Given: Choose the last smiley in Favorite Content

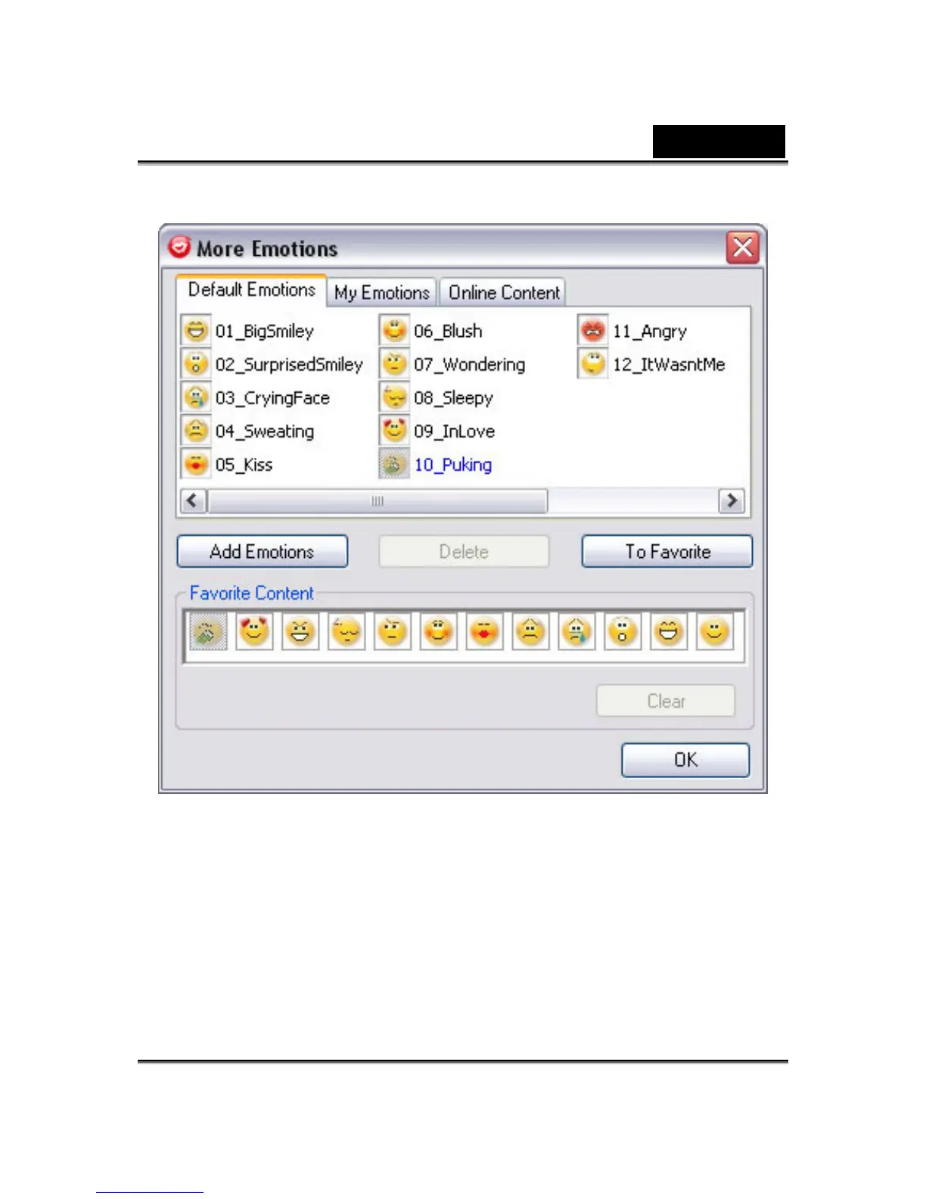Looking at the screenshot, I should point(715,632).
